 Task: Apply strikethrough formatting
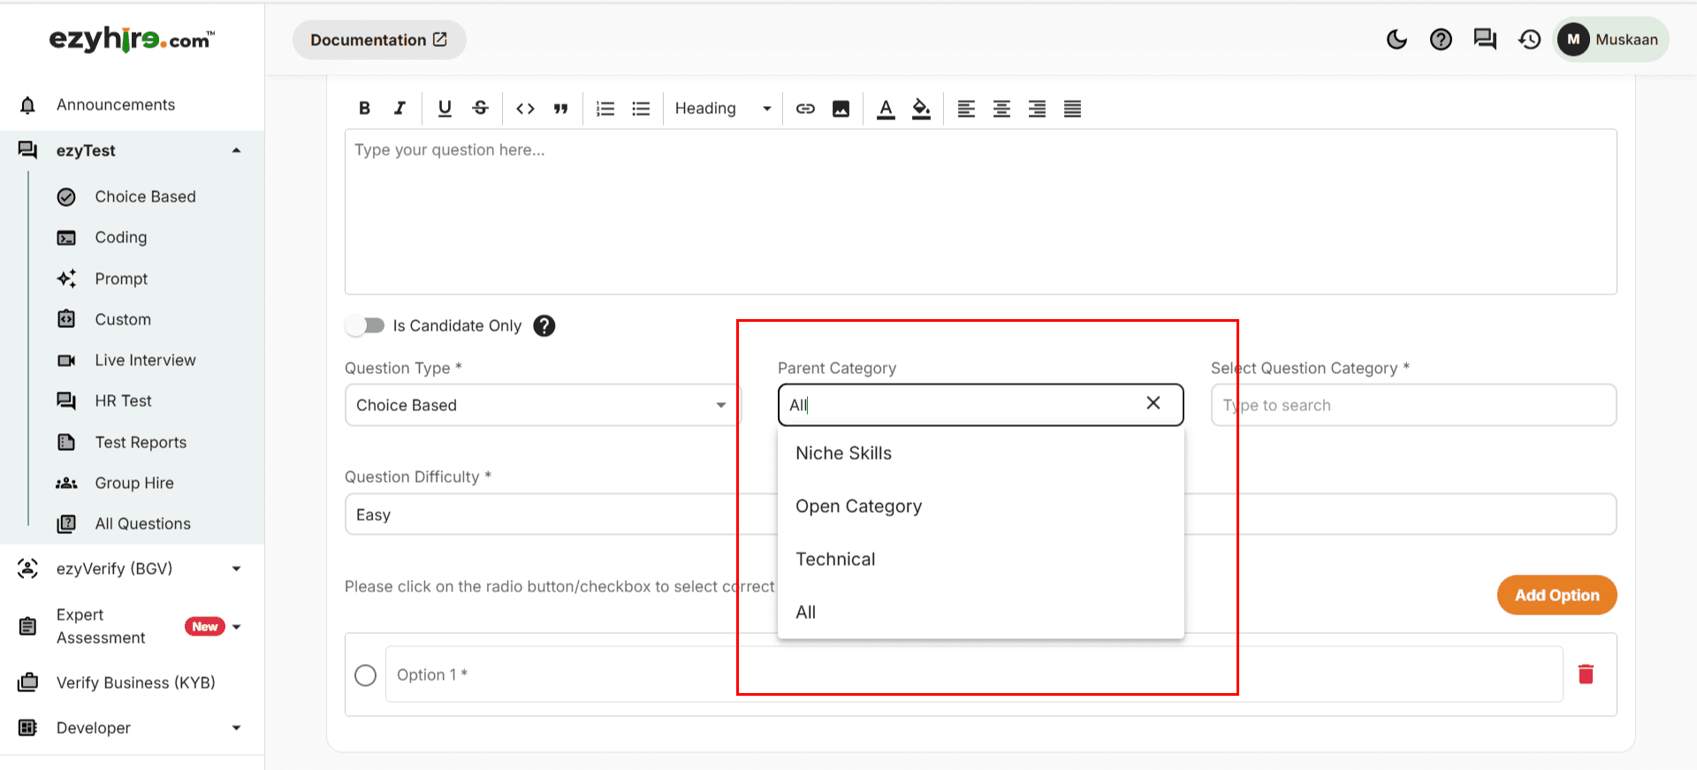pyautogui.click(x=480, y=108)
